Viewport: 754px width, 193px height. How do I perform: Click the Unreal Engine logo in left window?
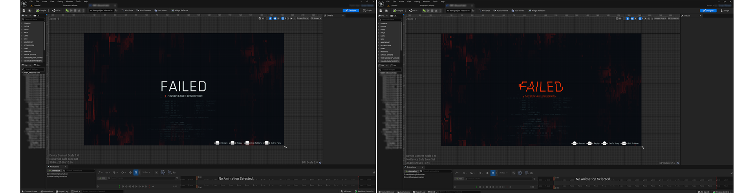pos(24,3)
